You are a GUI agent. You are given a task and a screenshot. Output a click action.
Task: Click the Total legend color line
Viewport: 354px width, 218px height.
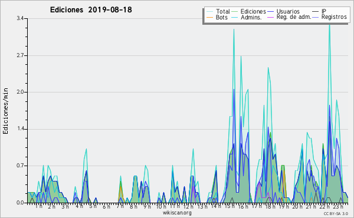click(x=209, y=11)
